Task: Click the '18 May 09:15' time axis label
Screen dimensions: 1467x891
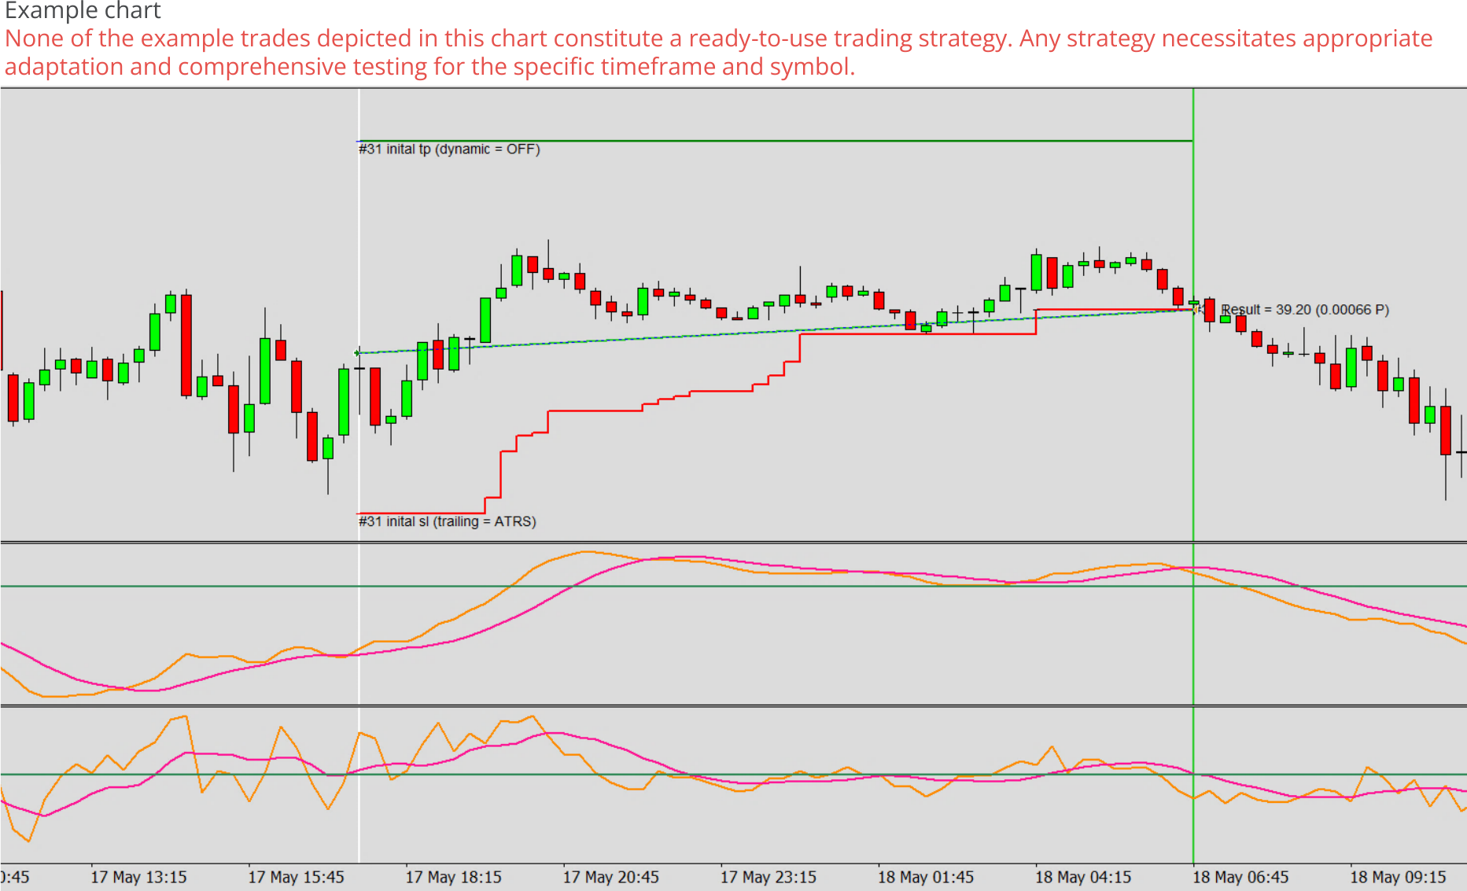Action: (1399, 877)
